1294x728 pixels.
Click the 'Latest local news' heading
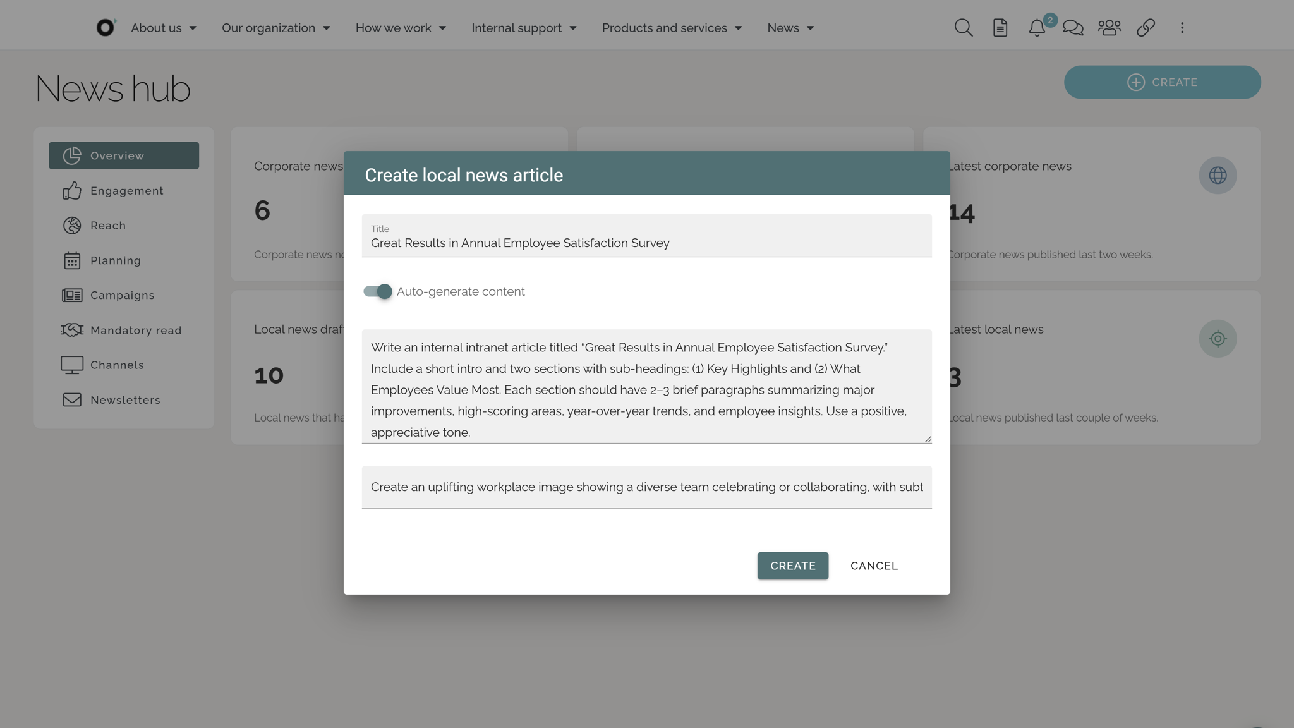996,329
